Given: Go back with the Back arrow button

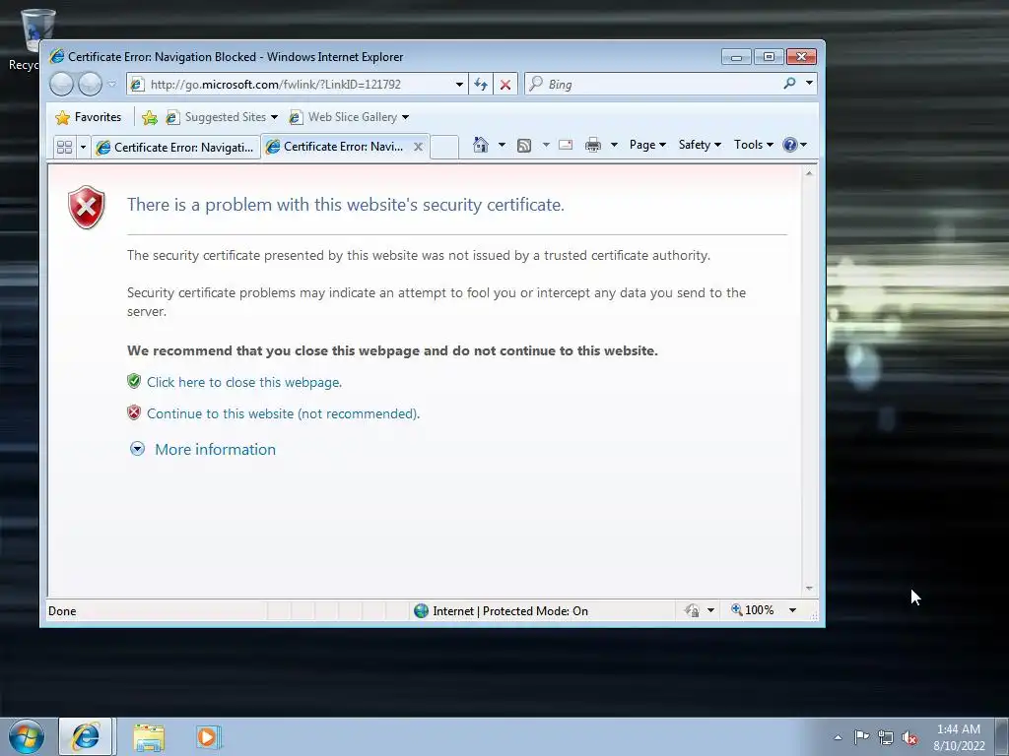Looking at the screenshot, I should pyautogui.click(x=62, y=85).
